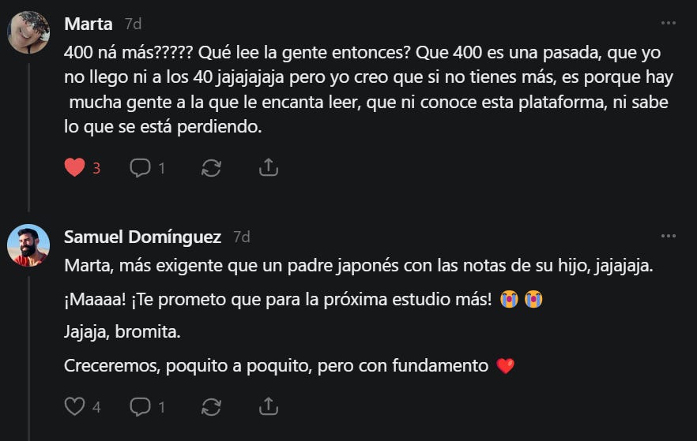
Task: Open Samuel's reply permalink timestamp 7d
Action: click(242, 237)
